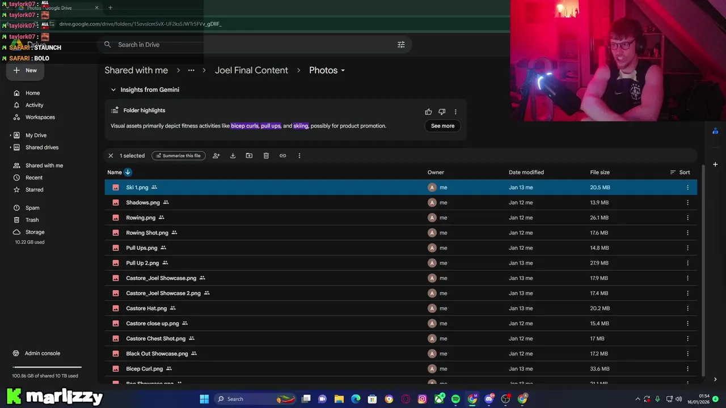The image size is (726, 408).
Task: Toggle name sort direction arrow
Action: (128, 172)
